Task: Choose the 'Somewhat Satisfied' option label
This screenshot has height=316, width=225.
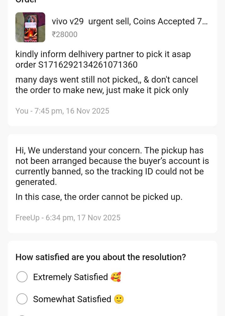Action: point(72,299)
